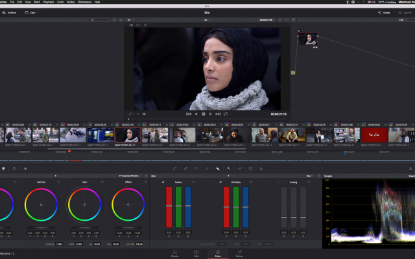The image size is (415, 259).
Task: Switch to the Deliver page
Action: tap(239, 254)
